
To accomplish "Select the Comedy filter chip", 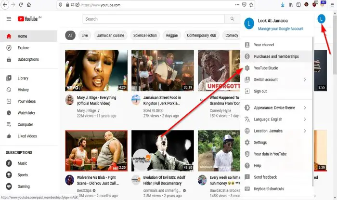I will [232, 36].
